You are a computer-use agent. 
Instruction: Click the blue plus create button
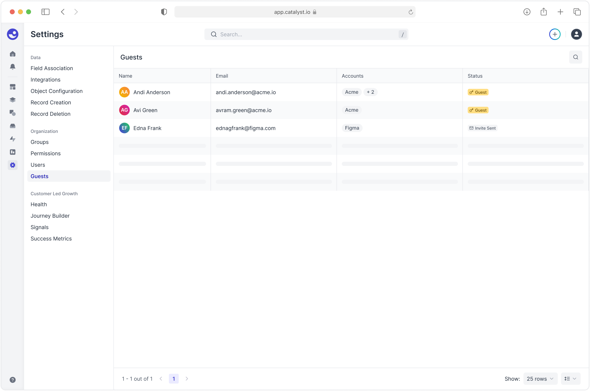pos(555,34)
